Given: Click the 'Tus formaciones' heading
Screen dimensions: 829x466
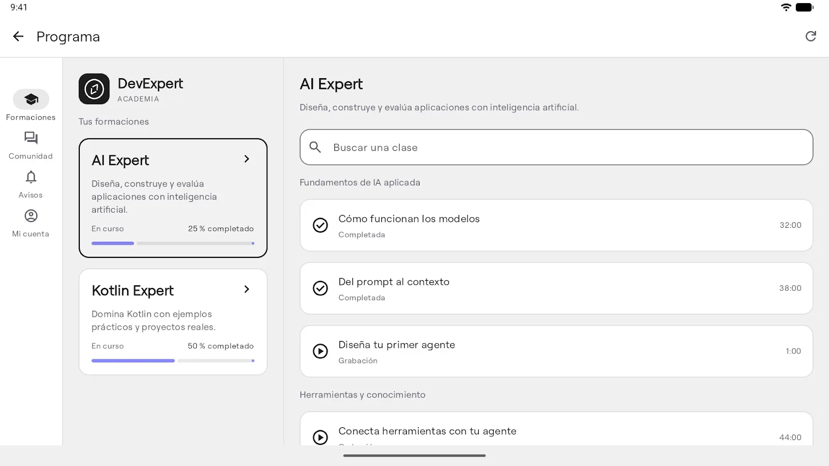Looking at the screenshot, I should (113, 122).
